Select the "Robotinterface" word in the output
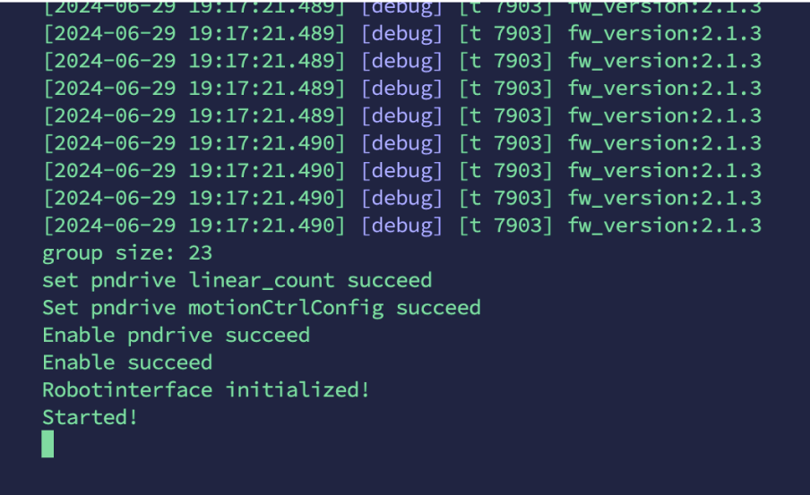Viewport: 810px width, 495px height. [127, 389]
